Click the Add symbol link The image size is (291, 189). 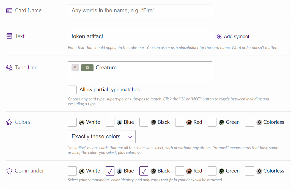point(236,37)
